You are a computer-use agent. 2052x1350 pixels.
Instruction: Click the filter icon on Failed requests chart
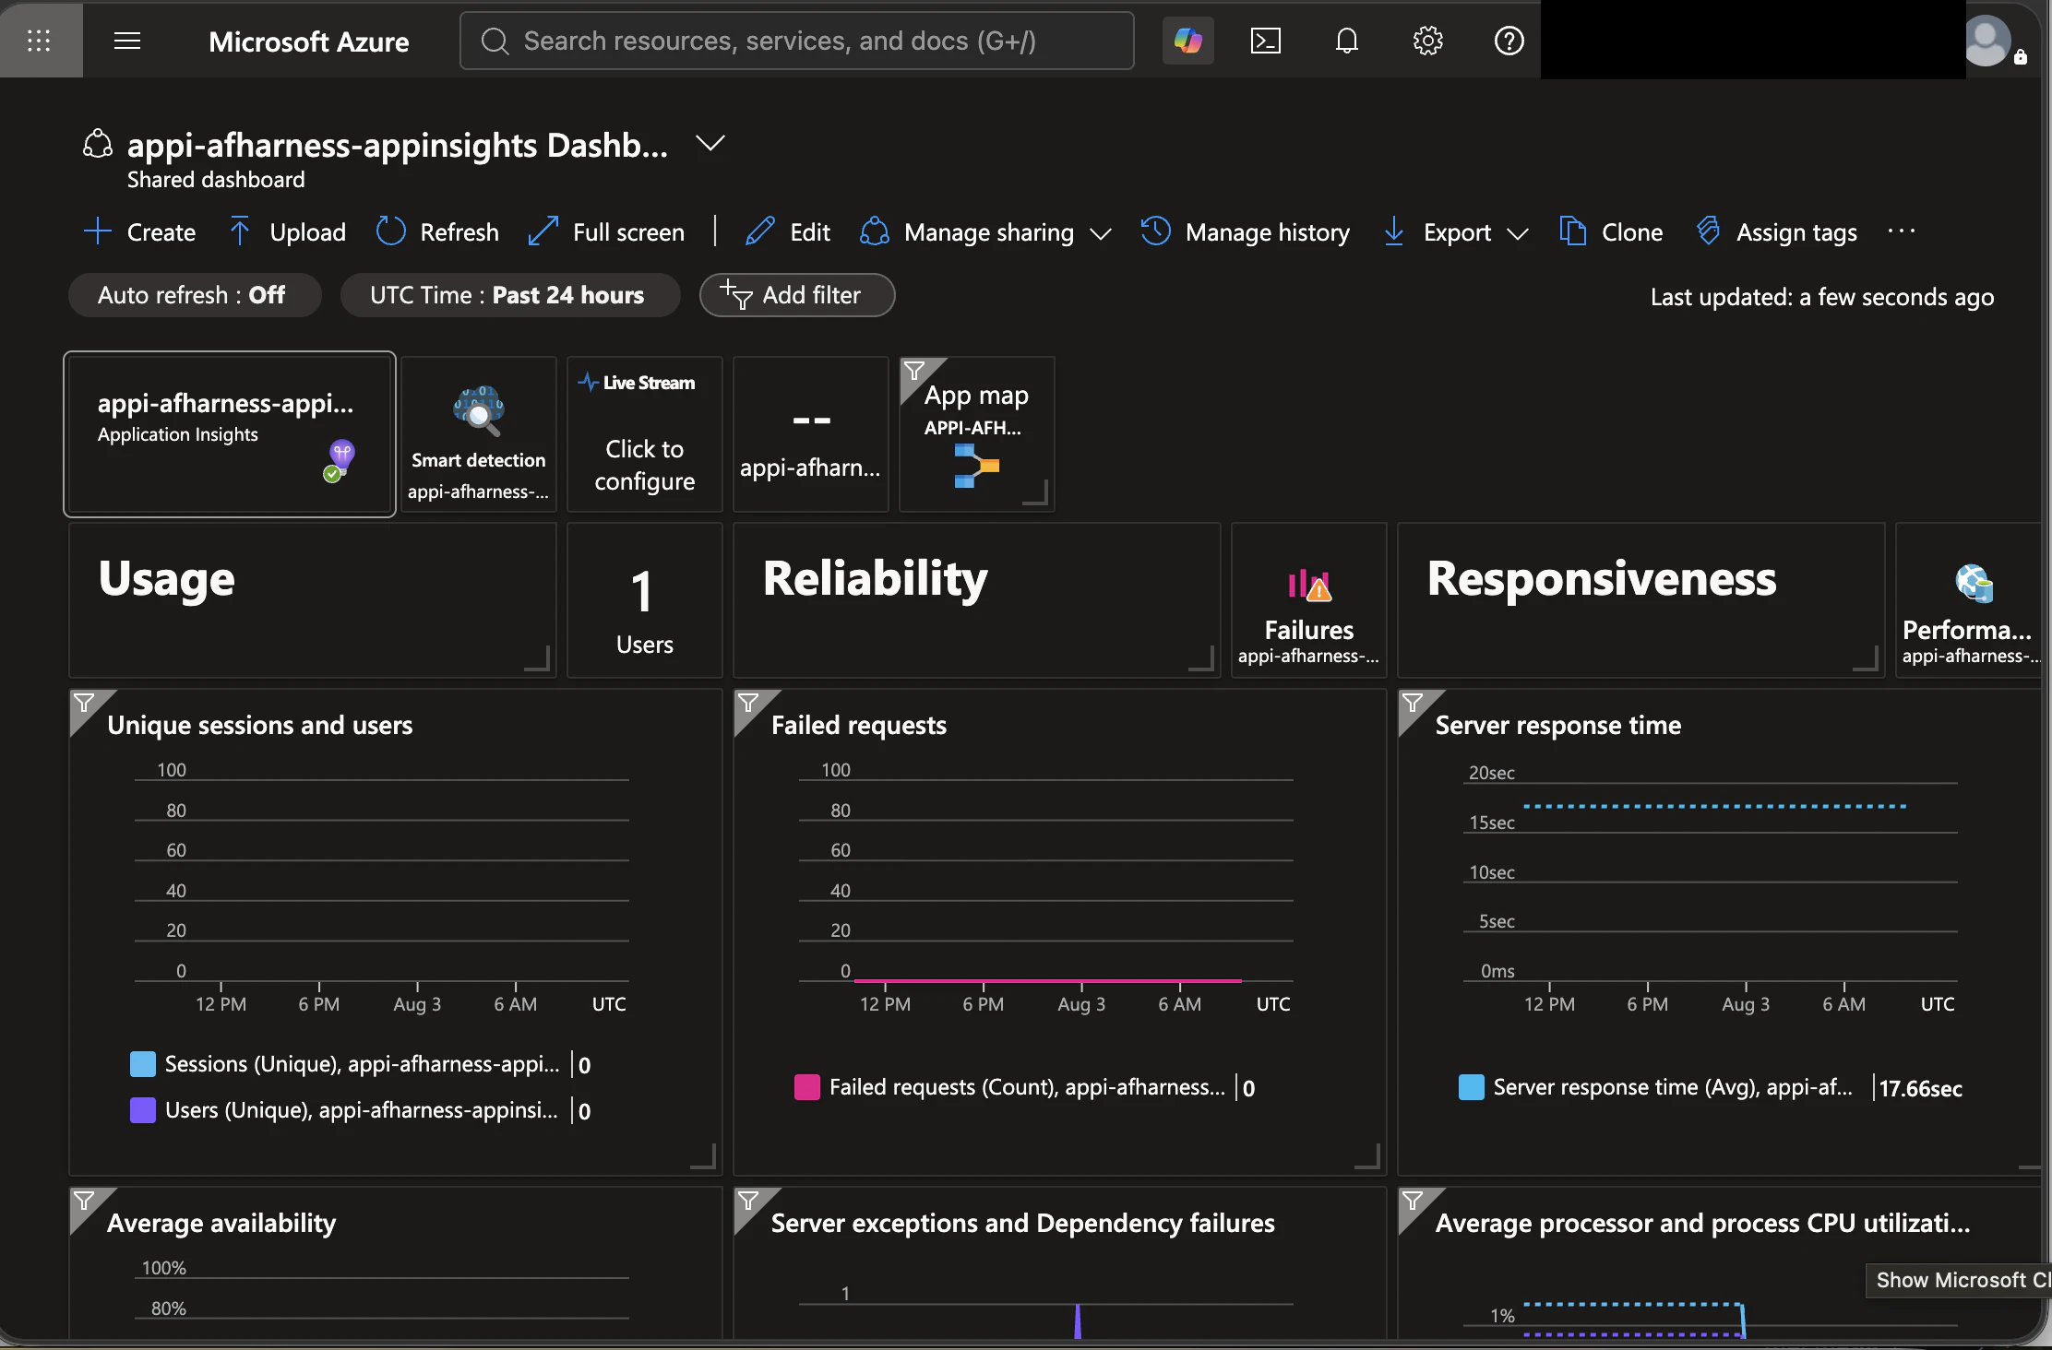point(749,704)
